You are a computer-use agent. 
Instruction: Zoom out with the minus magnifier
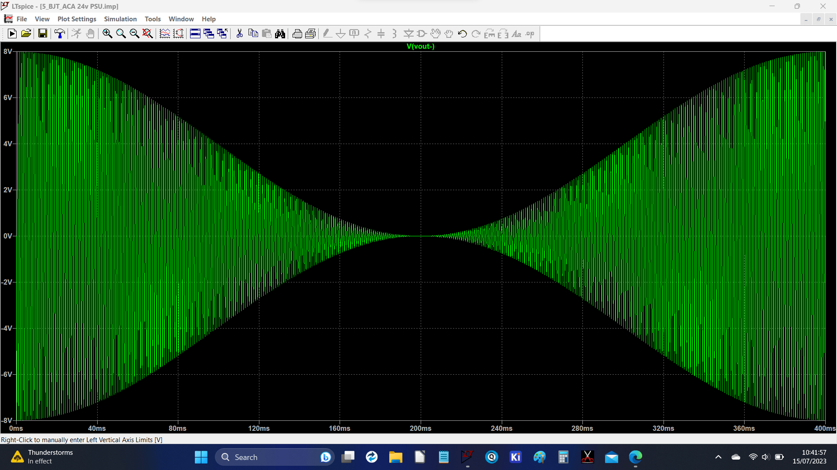pos(134,34)
